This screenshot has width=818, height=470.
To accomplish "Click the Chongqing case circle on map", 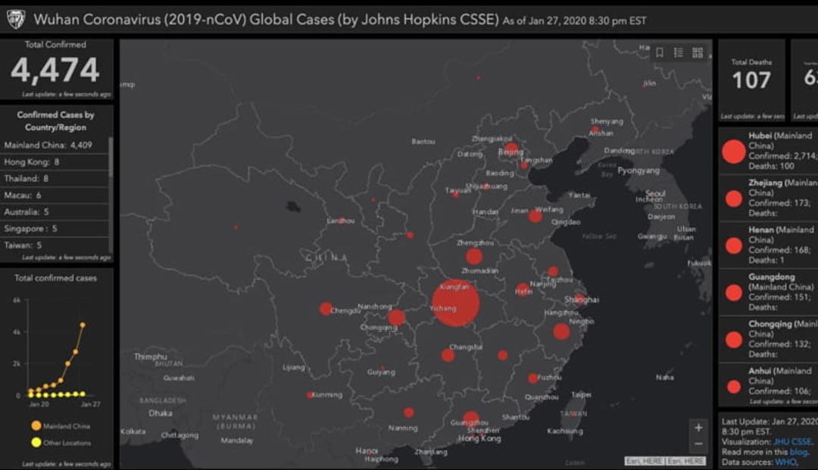I will coord(396,317).
